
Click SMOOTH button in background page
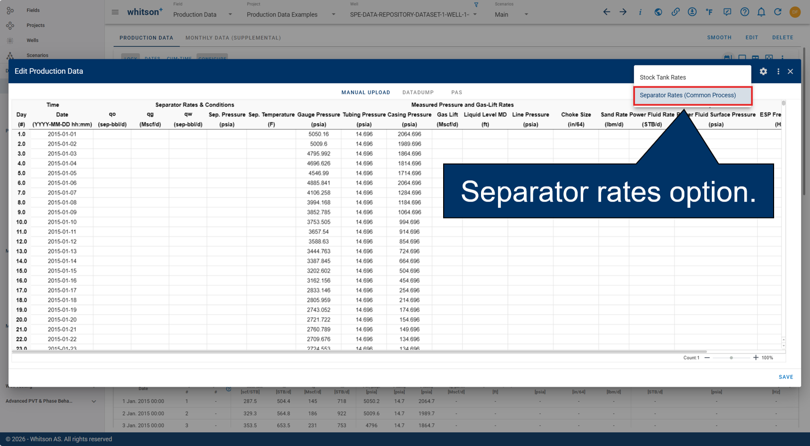point(719,37)
